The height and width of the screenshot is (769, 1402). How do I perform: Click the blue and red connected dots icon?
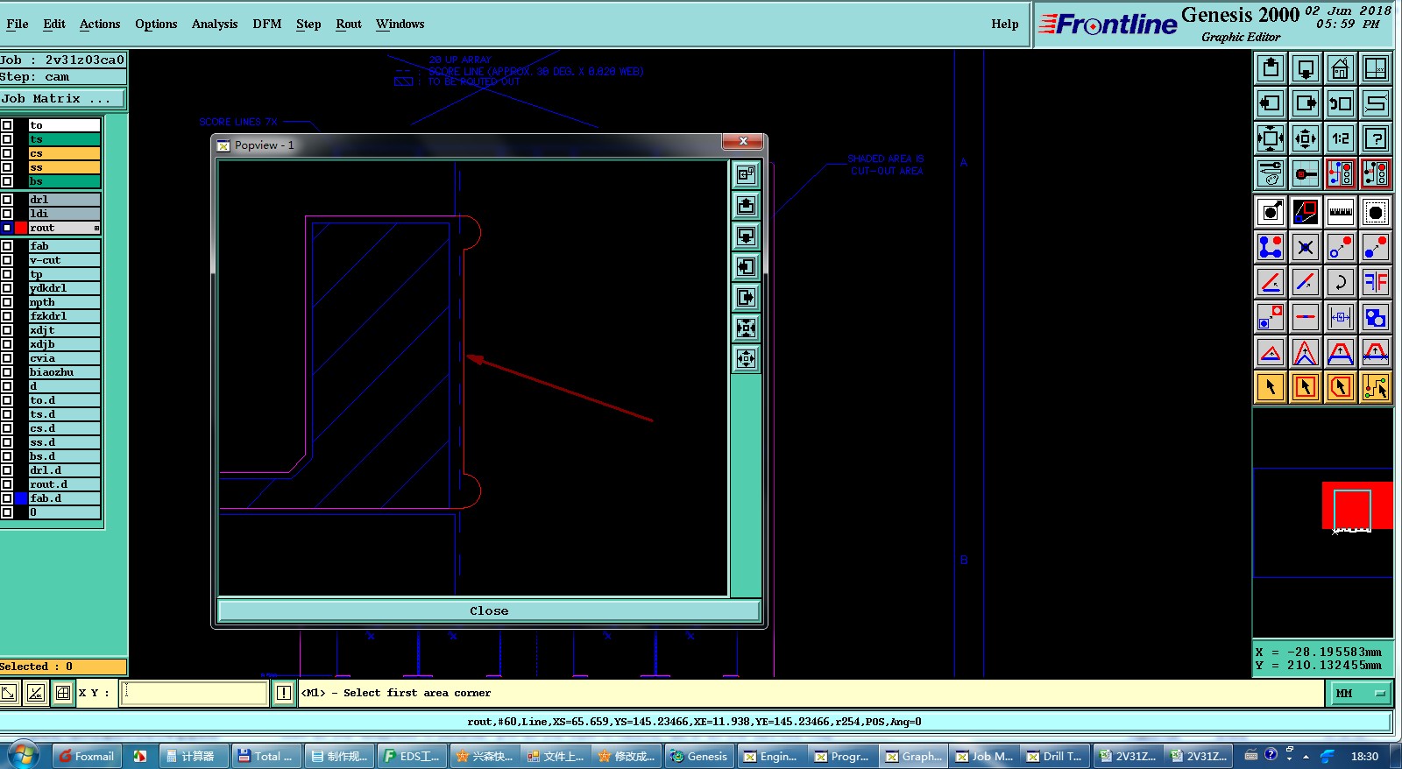pos(1271,247)
